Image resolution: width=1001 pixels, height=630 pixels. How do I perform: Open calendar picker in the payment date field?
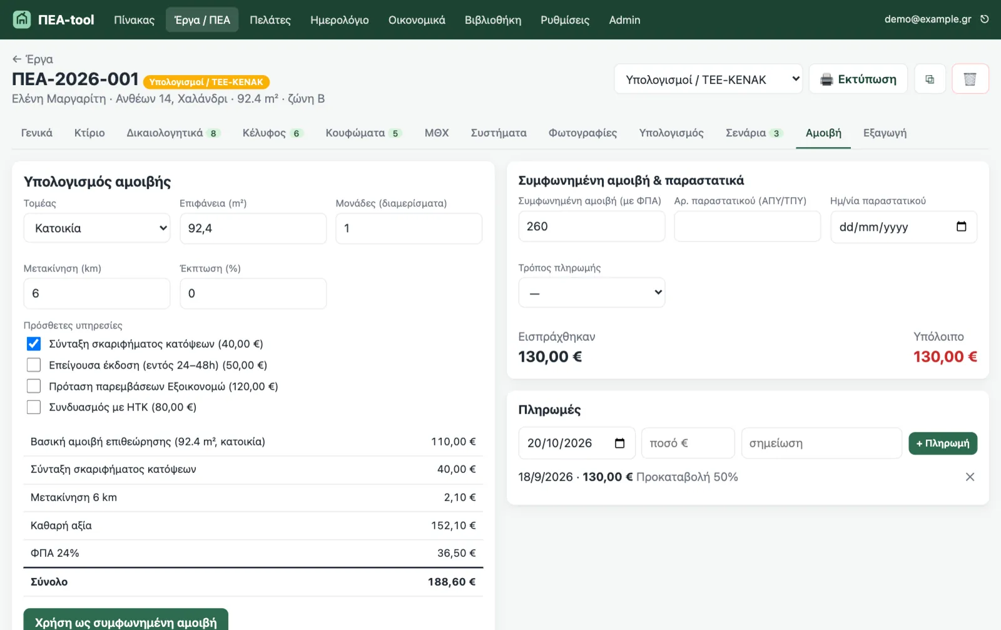point(620,443)
